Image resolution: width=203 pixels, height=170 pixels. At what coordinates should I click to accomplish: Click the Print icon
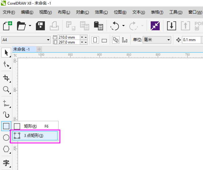[54, 26]
